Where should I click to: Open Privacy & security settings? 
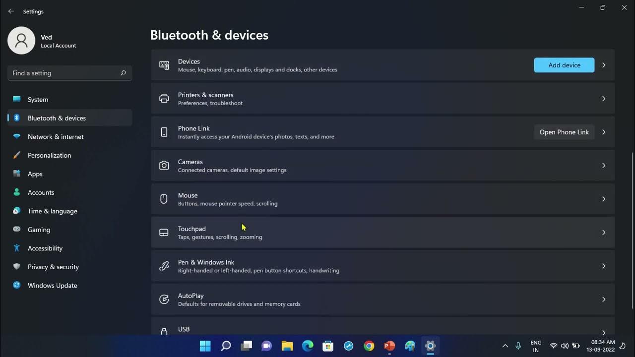click(x=69, y=267)
